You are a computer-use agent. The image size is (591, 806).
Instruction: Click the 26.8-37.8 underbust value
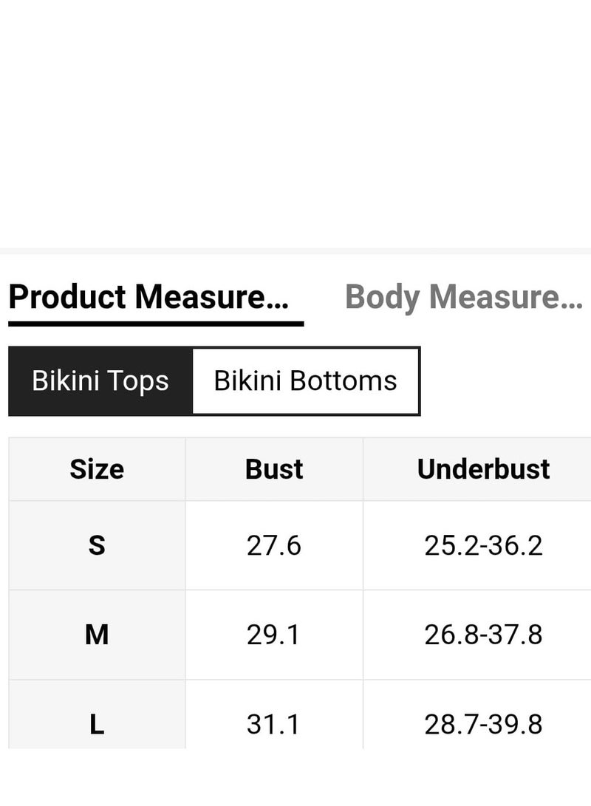point(483,635)
